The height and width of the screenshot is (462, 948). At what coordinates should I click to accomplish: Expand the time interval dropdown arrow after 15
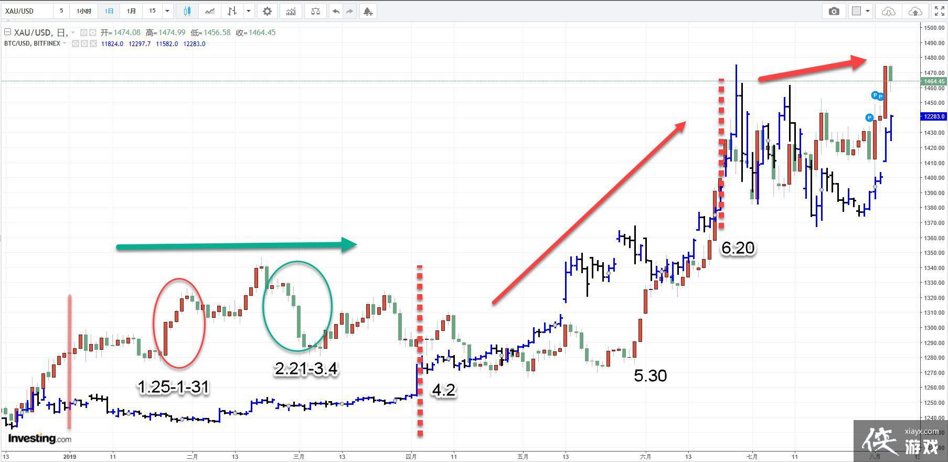tap(167, 11)
